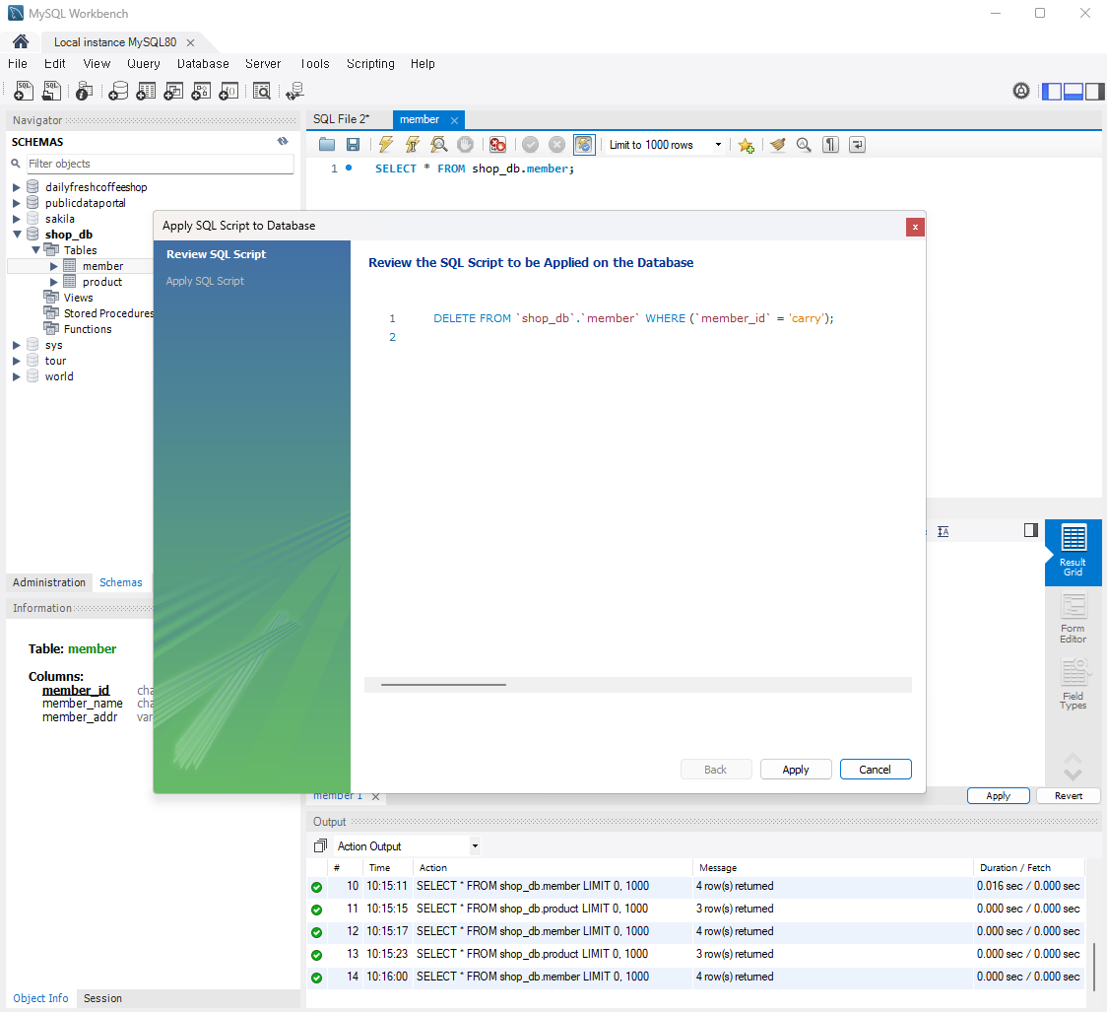Open the Form Editor view
This screenshot has height=1012, width=1107.
[x=1074, y=618]
